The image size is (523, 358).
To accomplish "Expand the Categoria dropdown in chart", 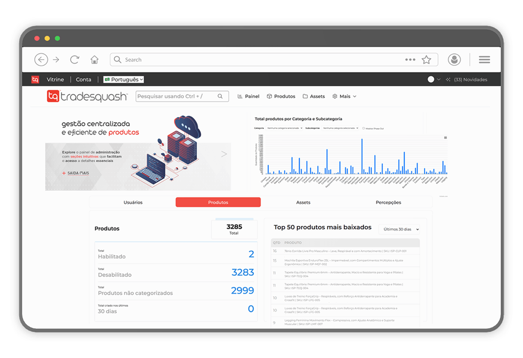I will tap(285, 128).
